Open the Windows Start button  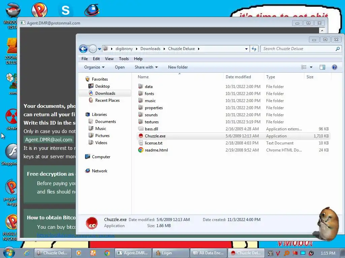click(9, 252)
